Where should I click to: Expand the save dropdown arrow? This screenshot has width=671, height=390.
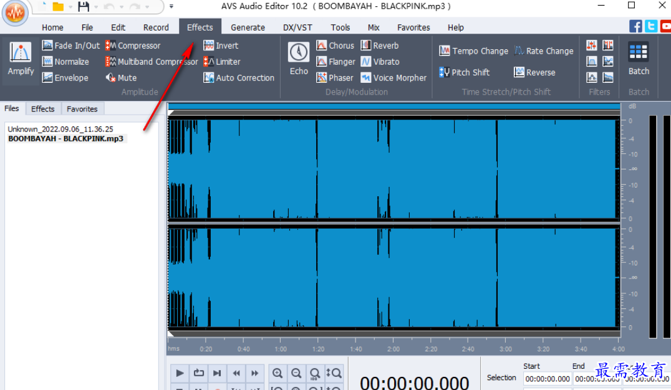[x=96, y=7]
